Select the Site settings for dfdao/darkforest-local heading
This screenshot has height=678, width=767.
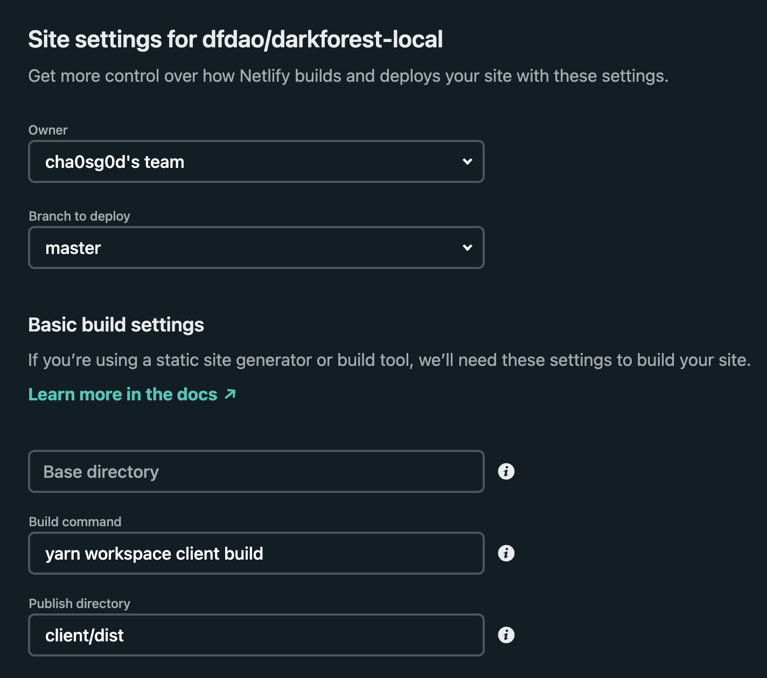[235, 40]
